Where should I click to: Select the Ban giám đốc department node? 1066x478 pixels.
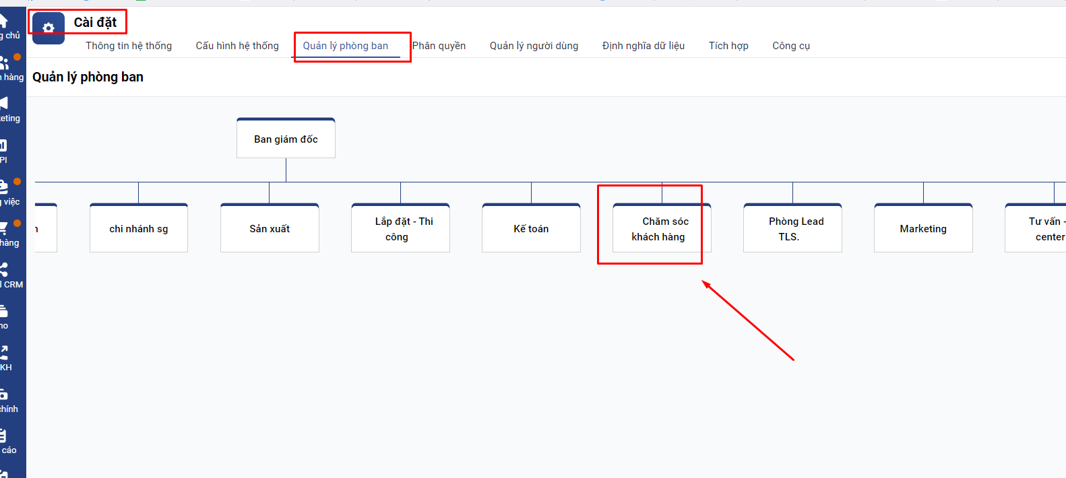coord(286,139)
